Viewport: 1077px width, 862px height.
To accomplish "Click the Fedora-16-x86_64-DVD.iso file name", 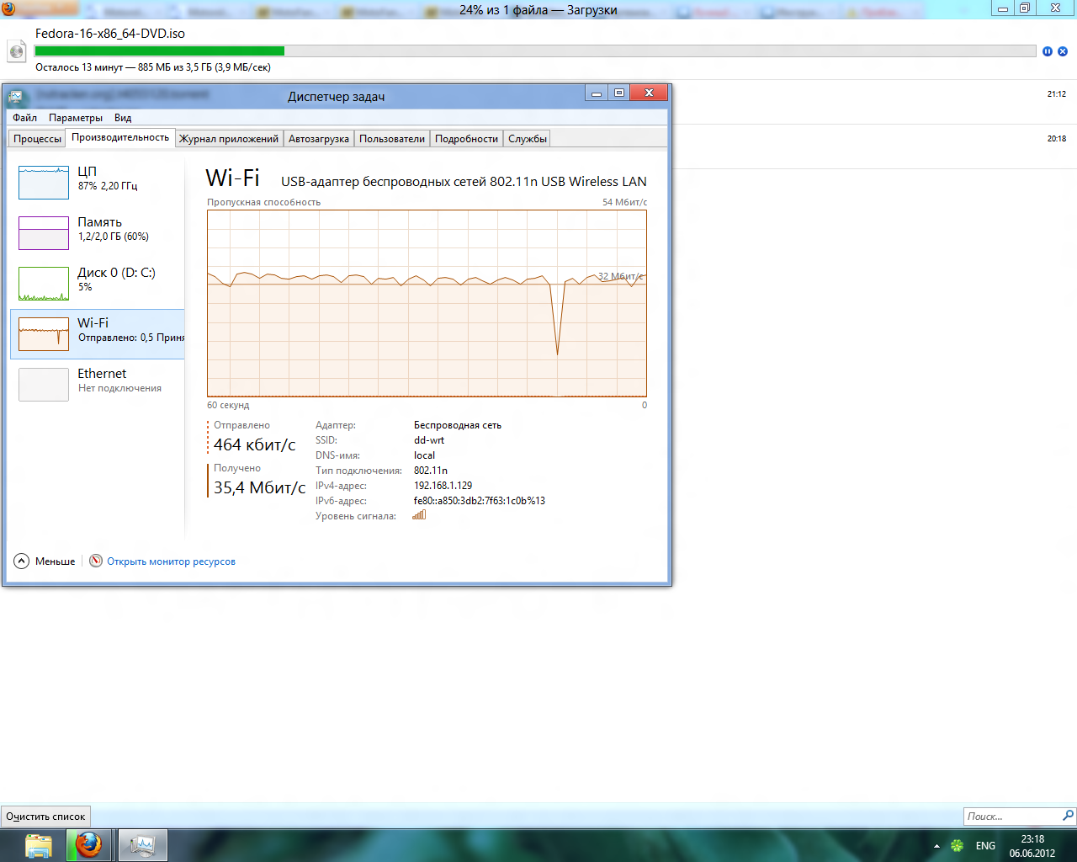I will coord(110,34).
